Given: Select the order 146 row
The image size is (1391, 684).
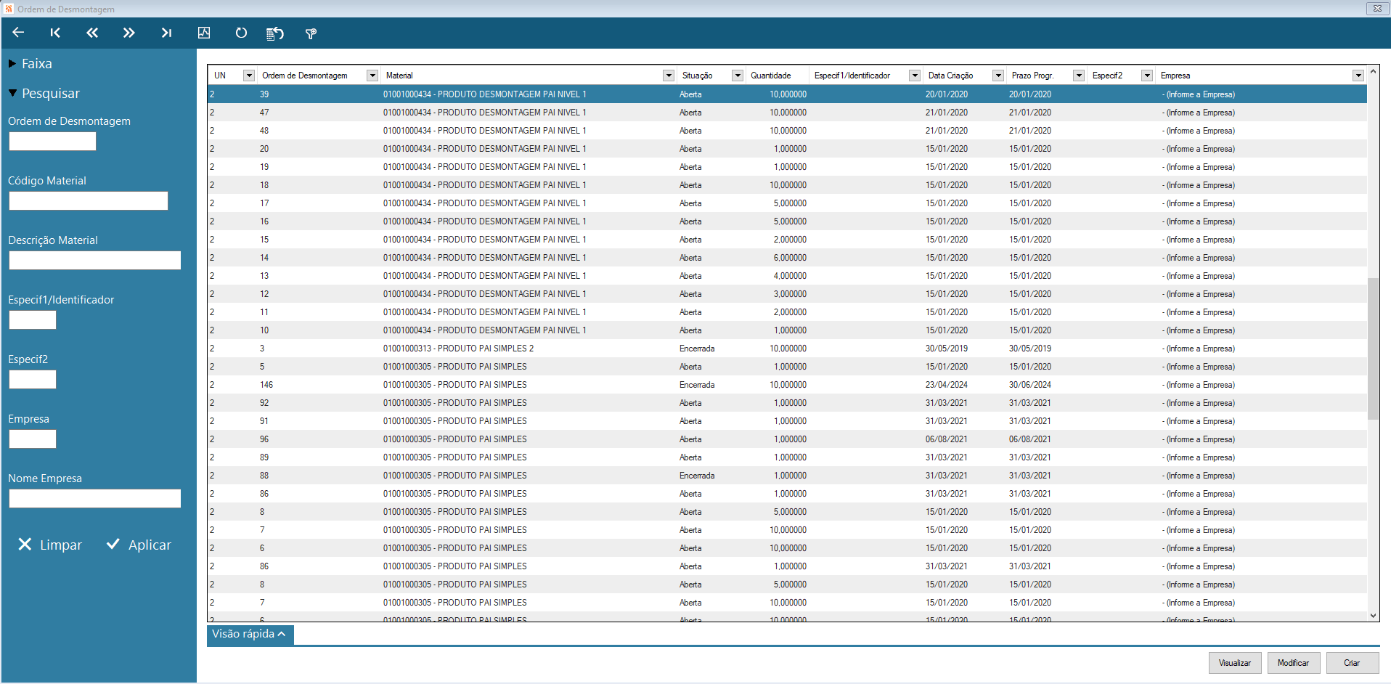Looking at the screenshot, I should (x=787, y=385).
